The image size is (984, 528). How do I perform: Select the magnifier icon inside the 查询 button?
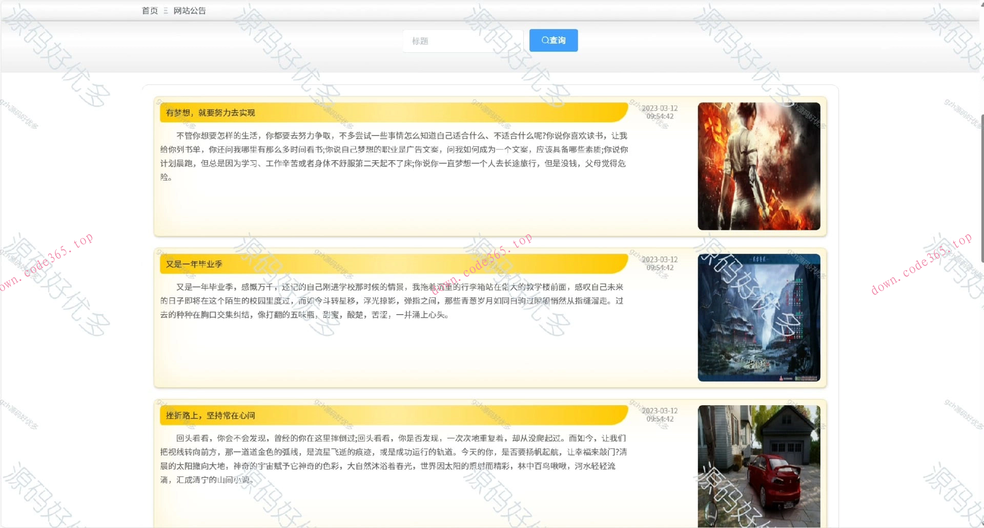click(544, 40)
